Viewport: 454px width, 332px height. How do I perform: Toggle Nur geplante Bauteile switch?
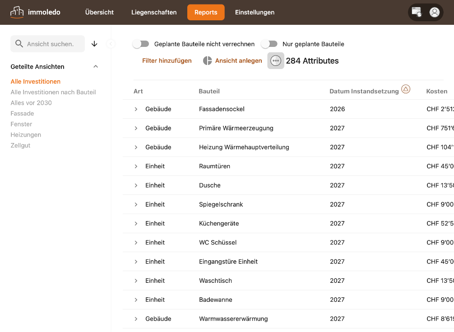point(269,44)
